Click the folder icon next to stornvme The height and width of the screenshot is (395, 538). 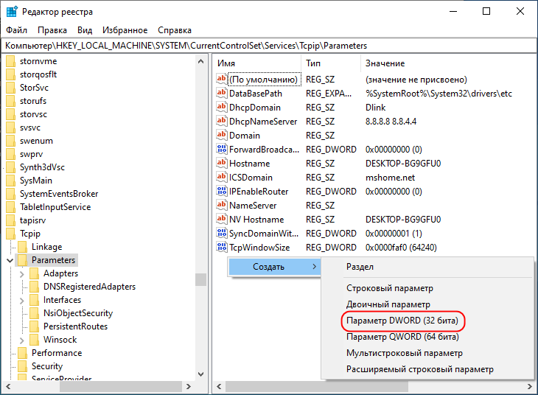click(11, 61)
